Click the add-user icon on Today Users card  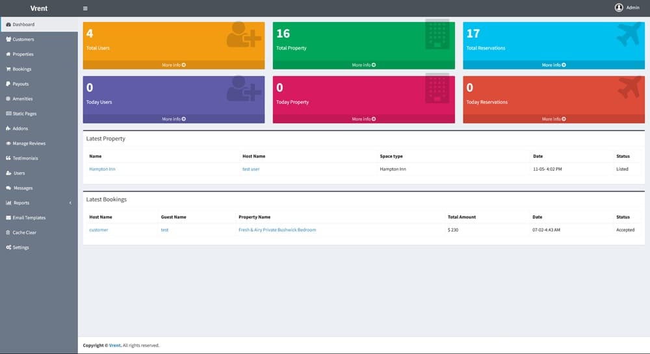point(244,89)
